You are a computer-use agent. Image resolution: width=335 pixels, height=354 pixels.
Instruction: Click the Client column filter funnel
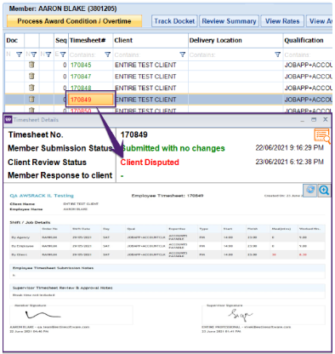coord(183,54)
